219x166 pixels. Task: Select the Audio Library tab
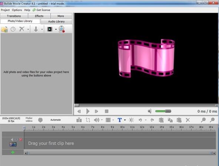[x=56, y=22]
